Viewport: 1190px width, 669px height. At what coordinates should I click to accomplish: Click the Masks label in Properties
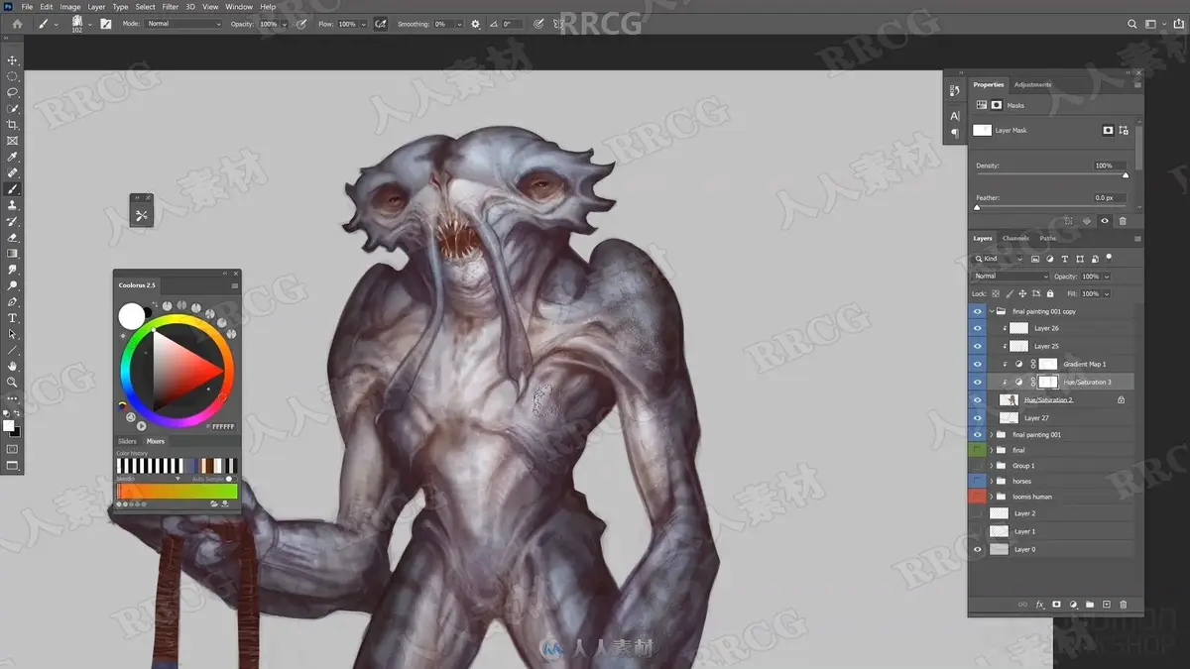1015,105
